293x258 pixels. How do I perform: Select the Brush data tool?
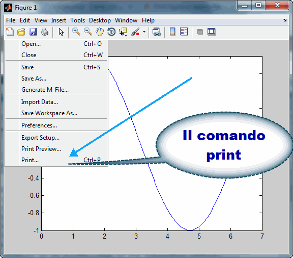(x=135, y=32)
